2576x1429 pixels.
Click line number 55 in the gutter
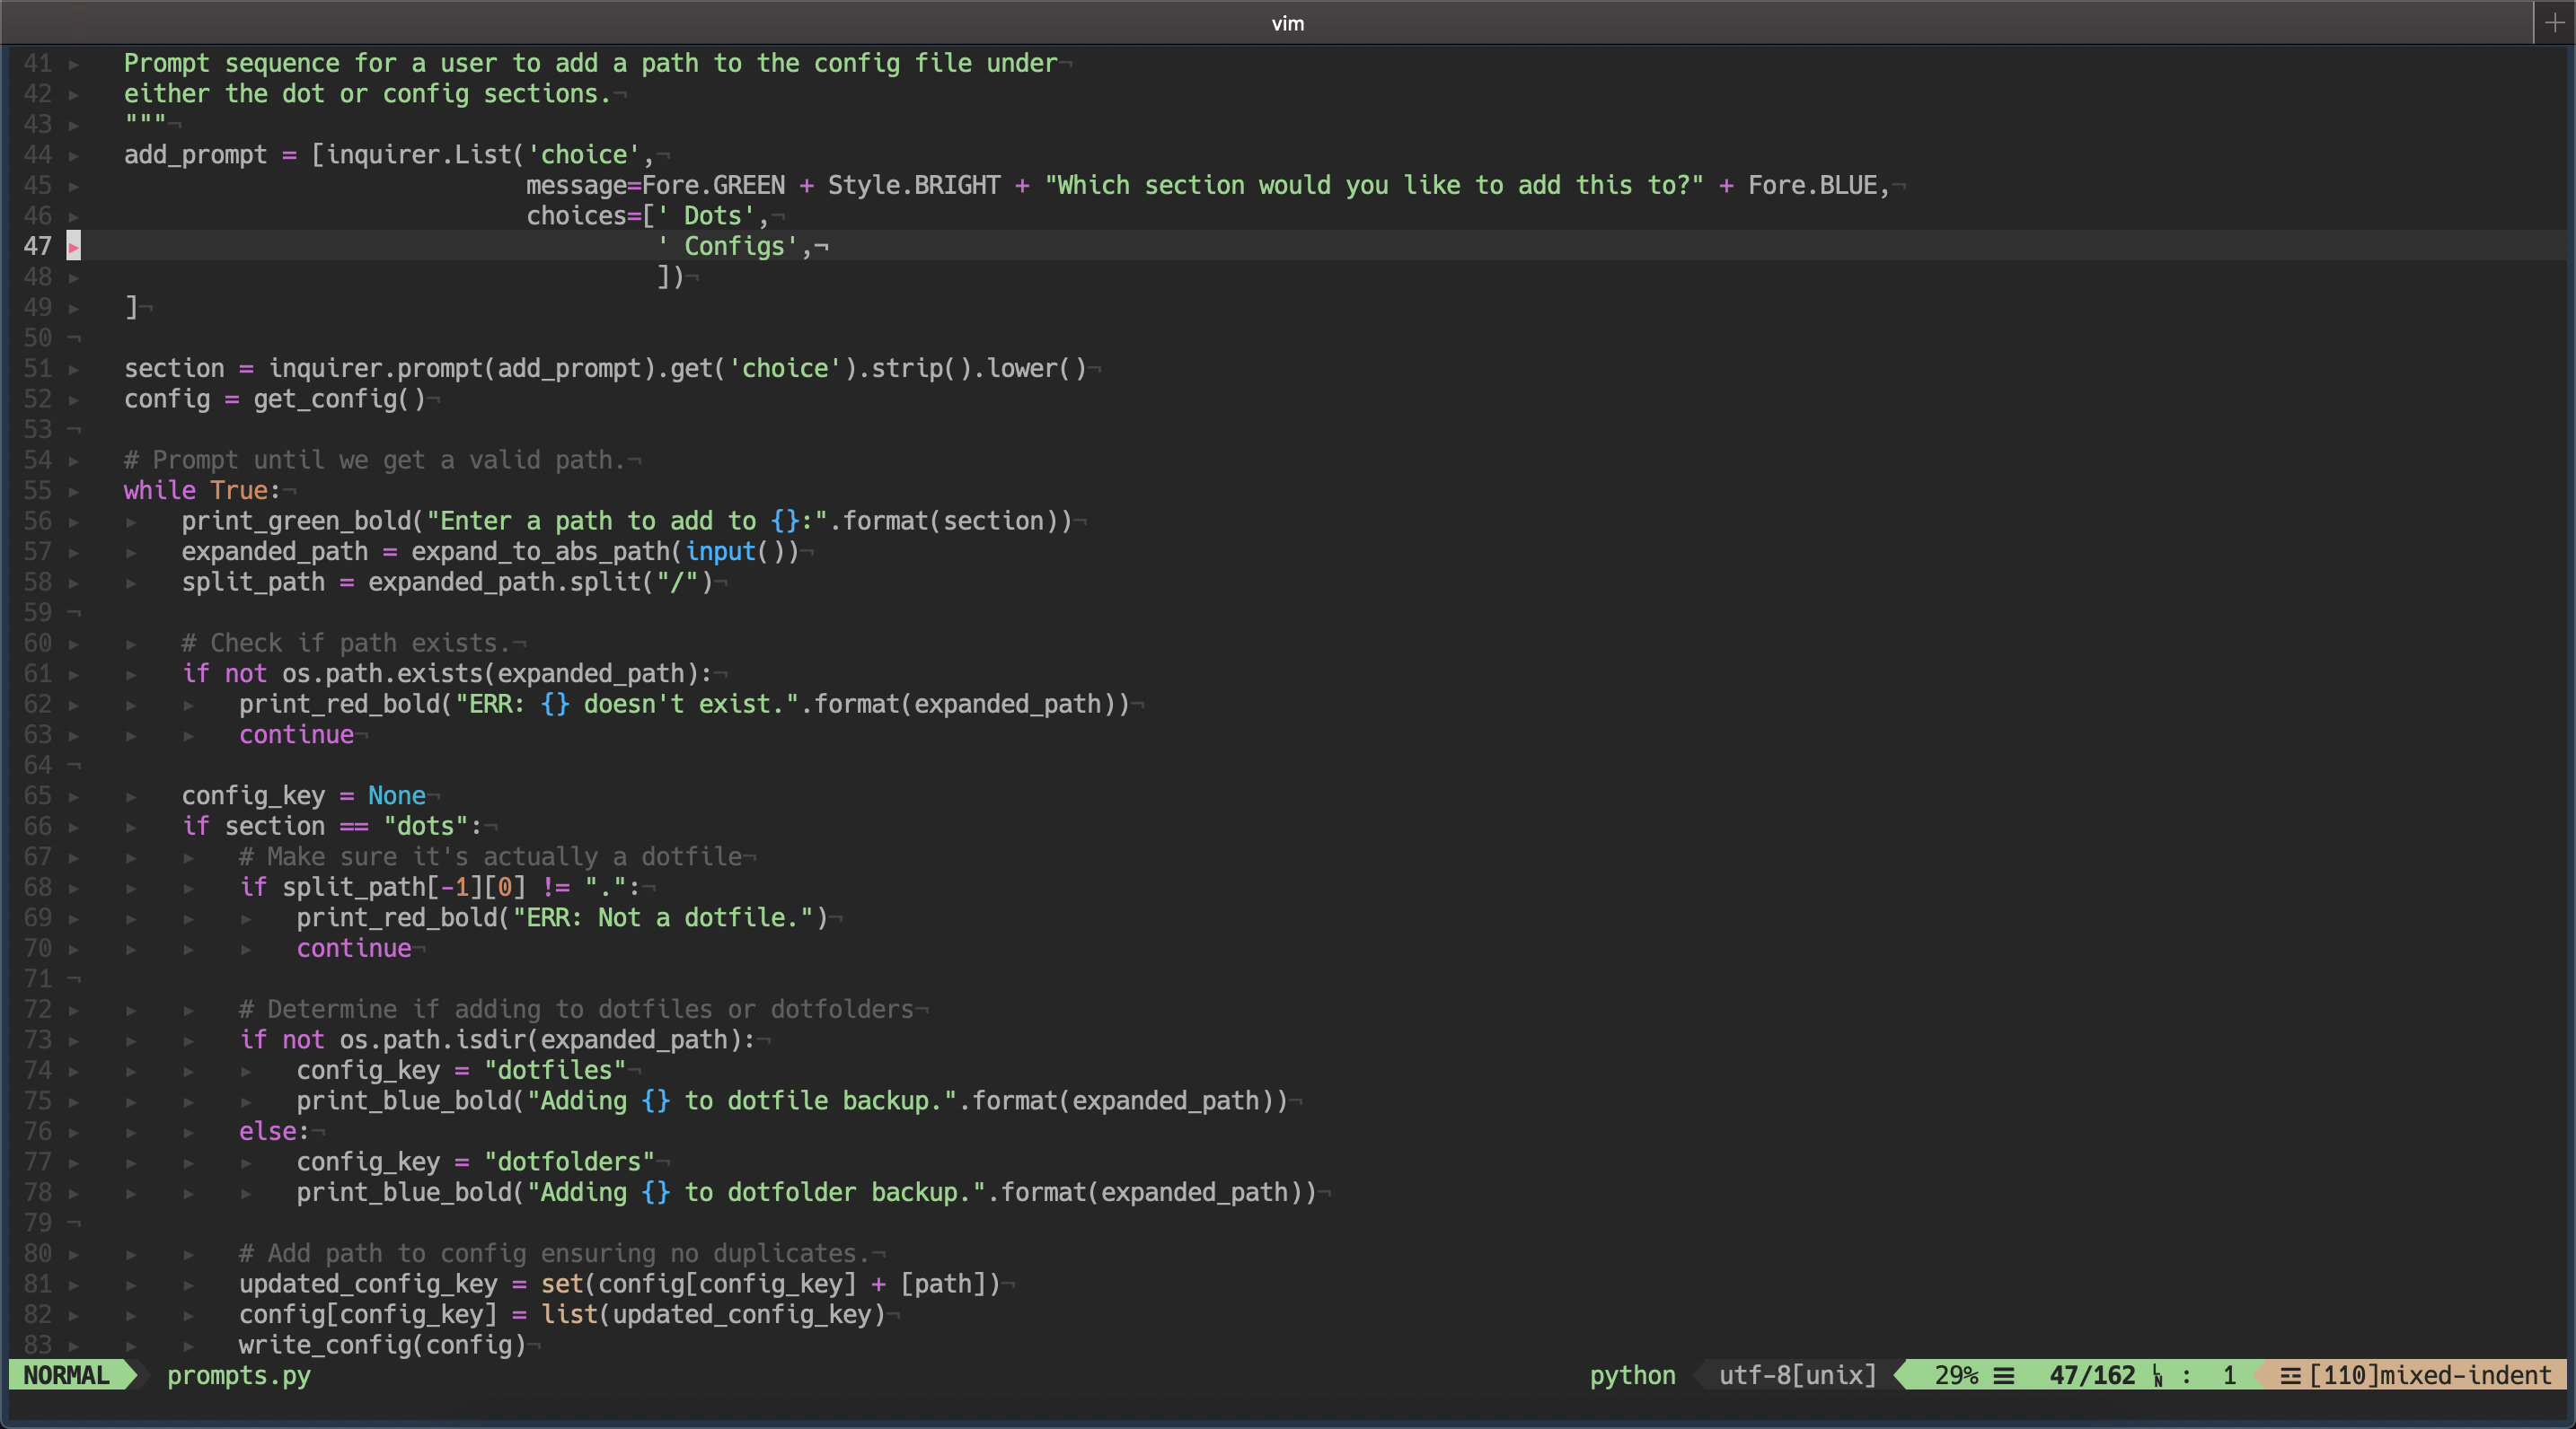(38, 491)
